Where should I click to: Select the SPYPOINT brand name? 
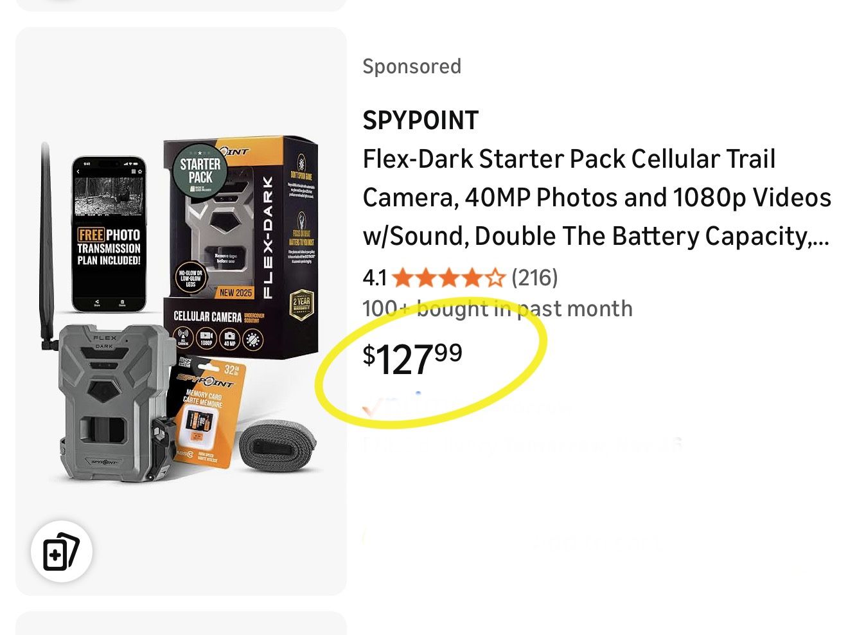(420, 120)
